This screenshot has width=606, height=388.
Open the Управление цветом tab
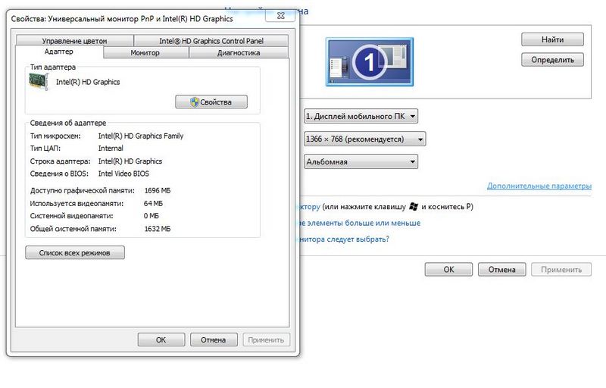[x=74, y=41]
